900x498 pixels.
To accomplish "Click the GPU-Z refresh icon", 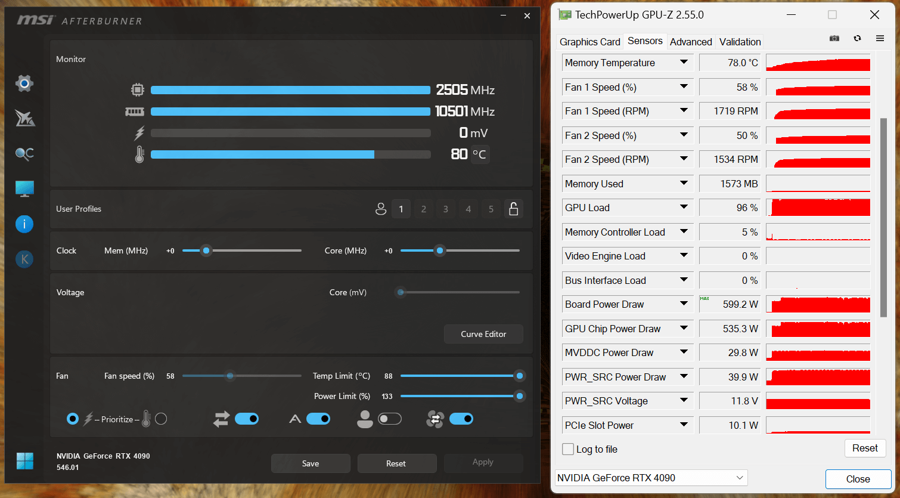I will click(857, 38).
